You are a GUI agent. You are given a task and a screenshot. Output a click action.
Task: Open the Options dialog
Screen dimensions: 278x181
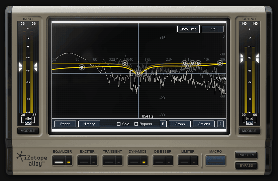point(204,124)
